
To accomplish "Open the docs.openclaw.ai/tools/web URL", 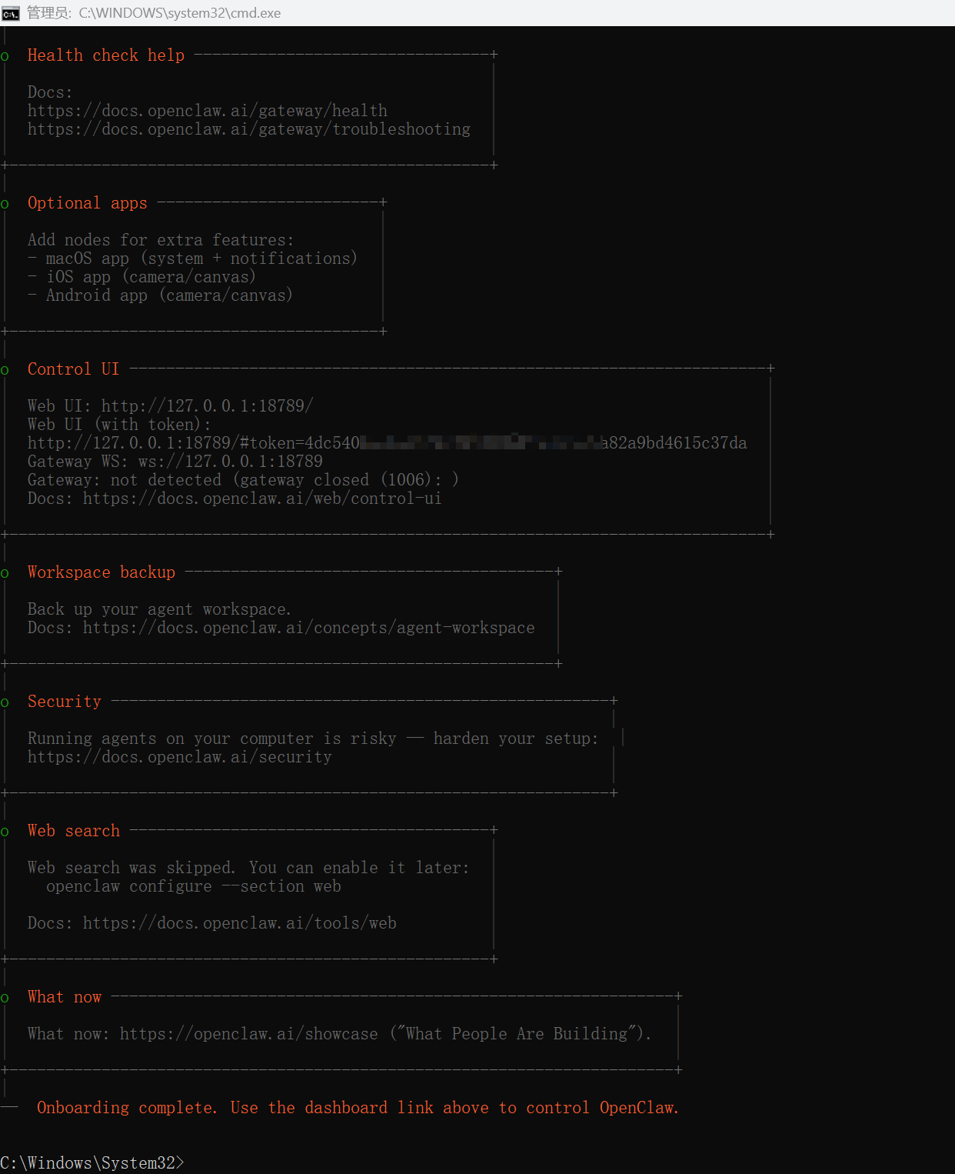I will [240, 923].
